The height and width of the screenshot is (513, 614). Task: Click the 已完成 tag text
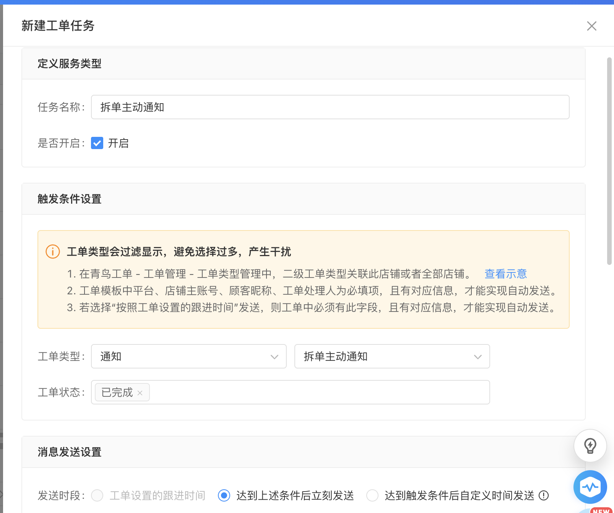(x=117, y=393)
